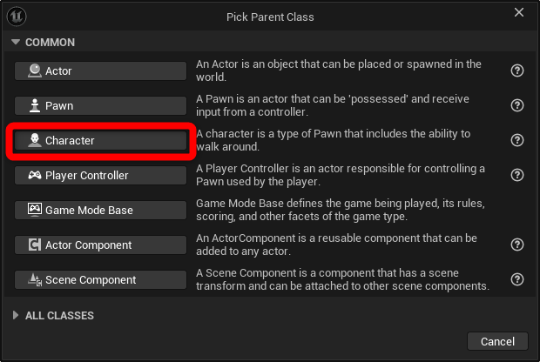Viewport: 540px width, 362px height.
Task: Click the Pick Parent Class title bar
Action: point(269,16)
